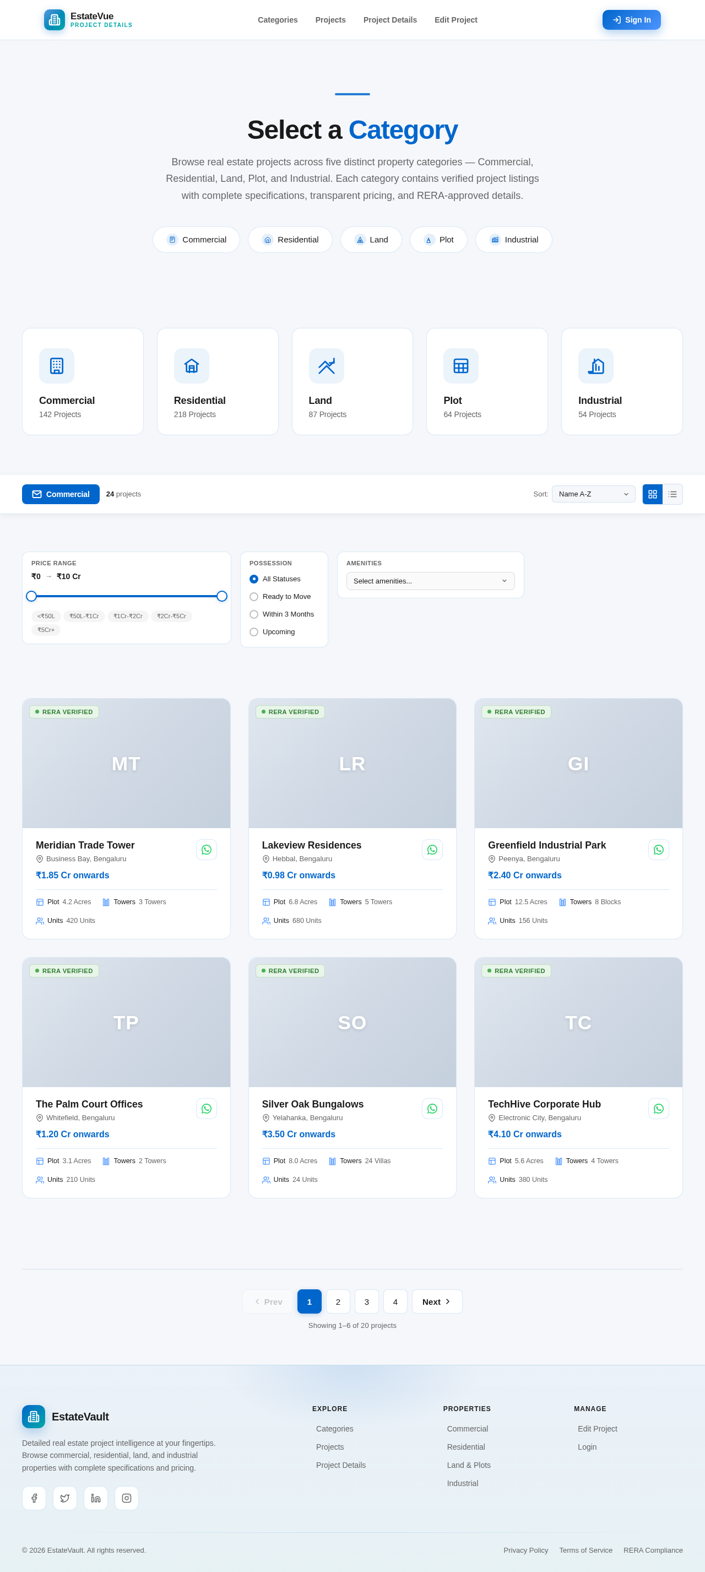Switch to list view layout
Viewport: 705px width, 1572px height.
click(x=673, y=494)
